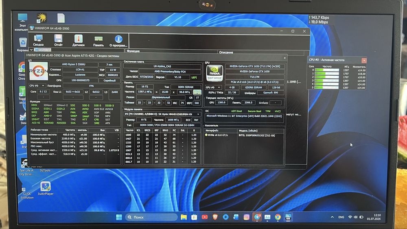Open Instagram from the taskbar
The height and width of the screenshot is (229, 407).
tap(246, 217)
